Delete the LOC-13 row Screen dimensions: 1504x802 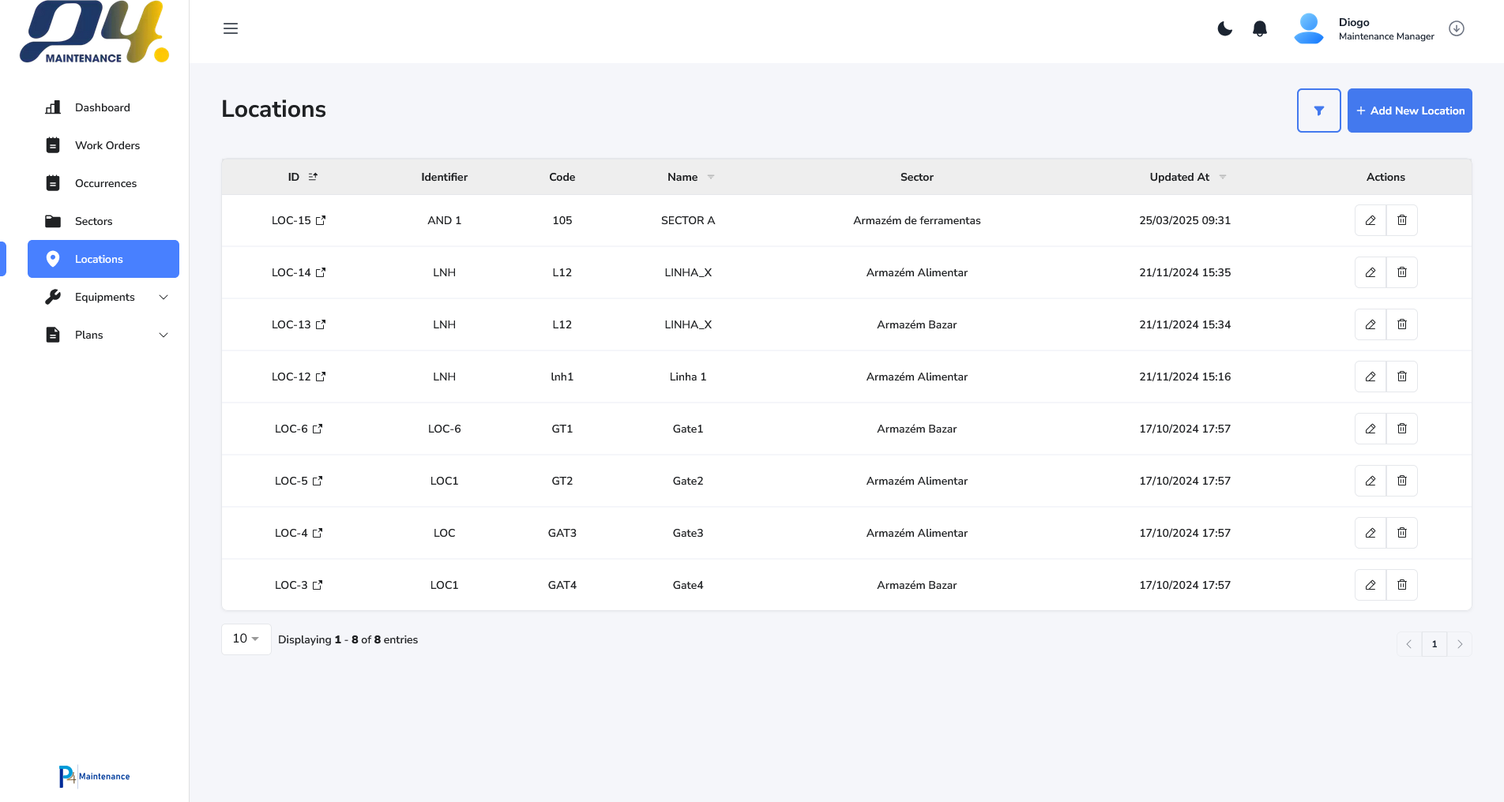(1402, 324)
